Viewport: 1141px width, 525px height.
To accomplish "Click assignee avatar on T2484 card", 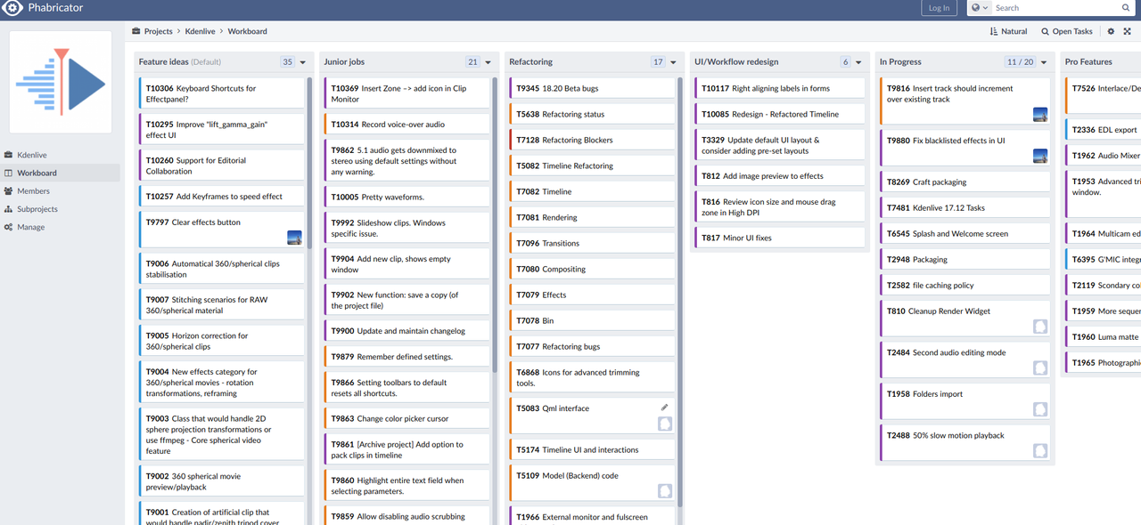I will coord(1040,367).
